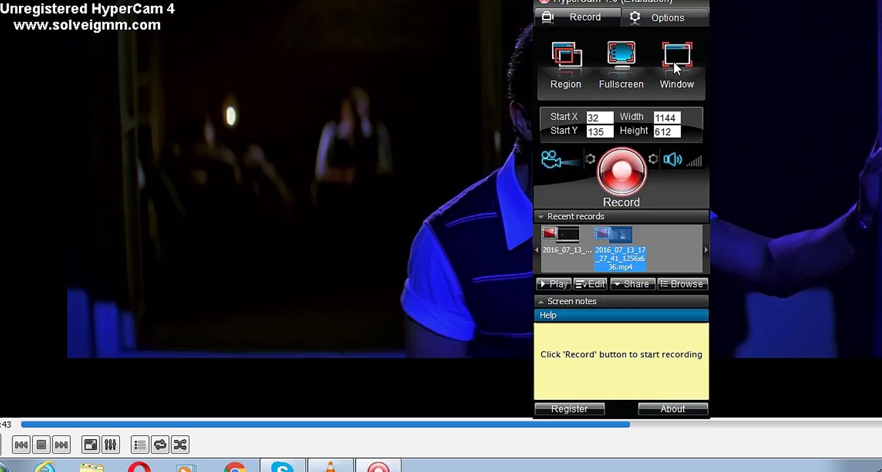Switch to the Record tab

click(578, 18)
